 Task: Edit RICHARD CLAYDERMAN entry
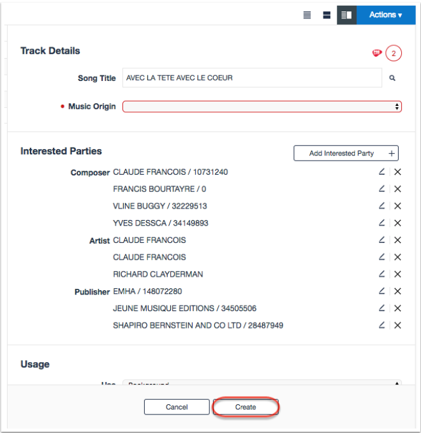[382, 274]
